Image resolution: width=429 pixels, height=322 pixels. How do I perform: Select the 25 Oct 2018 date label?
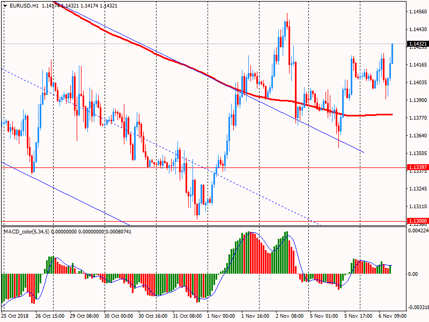[x=16, y=317]
